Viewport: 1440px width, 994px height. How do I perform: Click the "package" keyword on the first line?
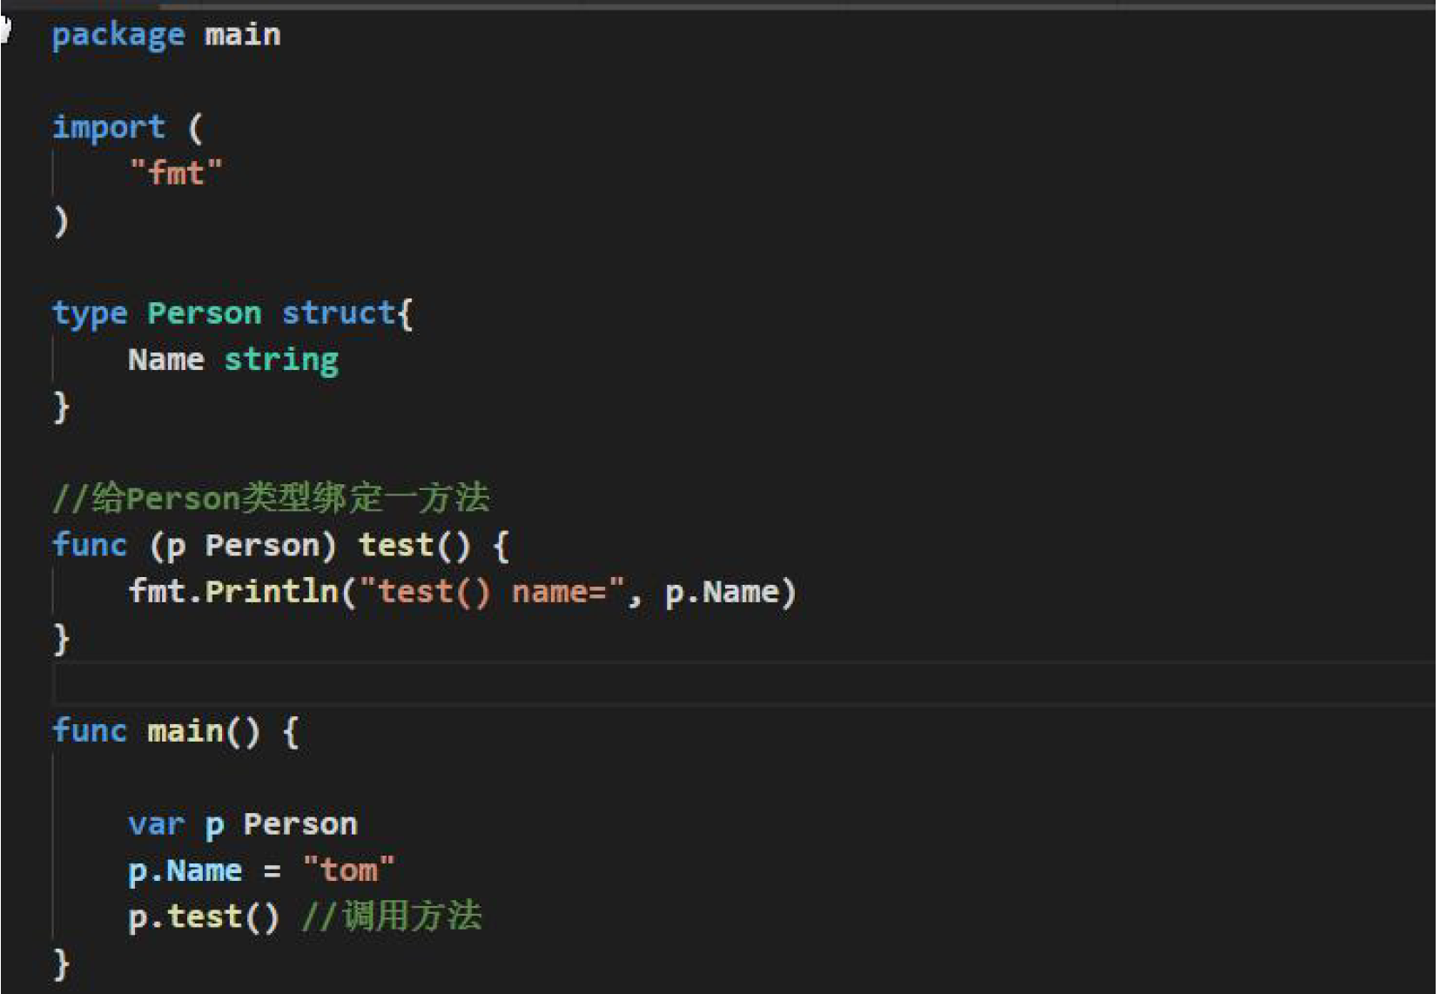(x=118, y=35)
